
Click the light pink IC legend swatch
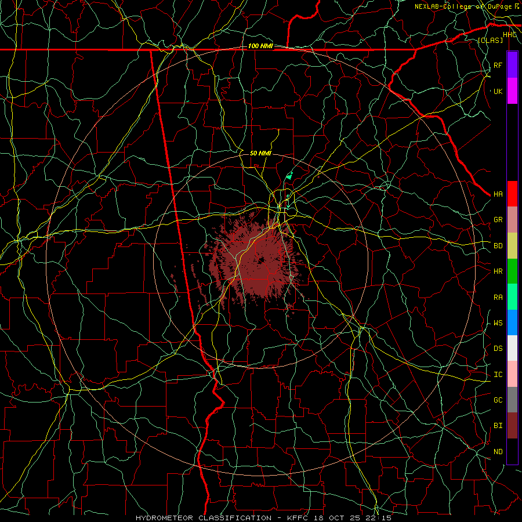pos(512,374)
